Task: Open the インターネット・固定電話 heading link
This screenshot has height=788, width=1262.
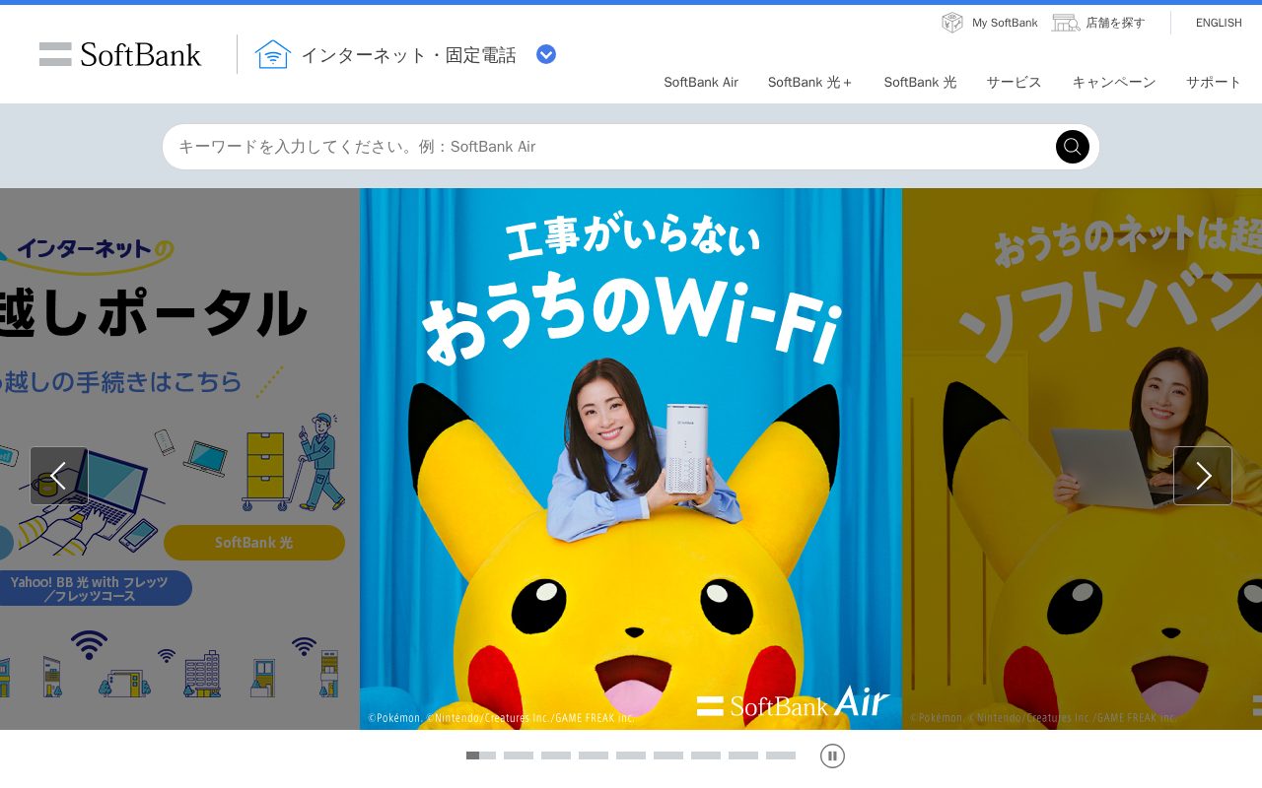Action: pyautogui.click(x=408, y=55)
